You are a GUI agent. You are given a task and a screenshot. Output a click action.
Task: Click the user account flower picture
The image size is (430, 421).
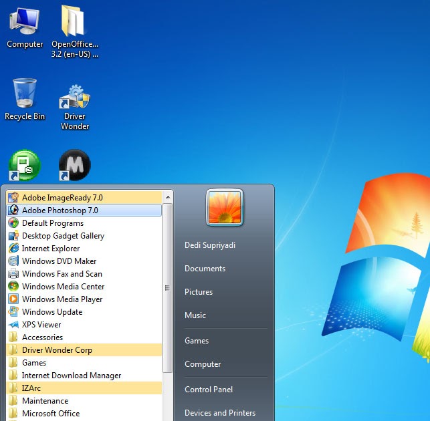pos(225,207)
